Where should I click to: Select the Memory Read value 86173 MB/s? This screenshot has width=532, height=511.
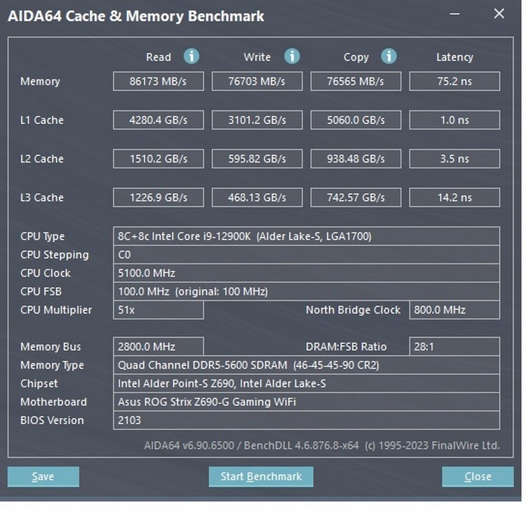[x=159, y=81]
